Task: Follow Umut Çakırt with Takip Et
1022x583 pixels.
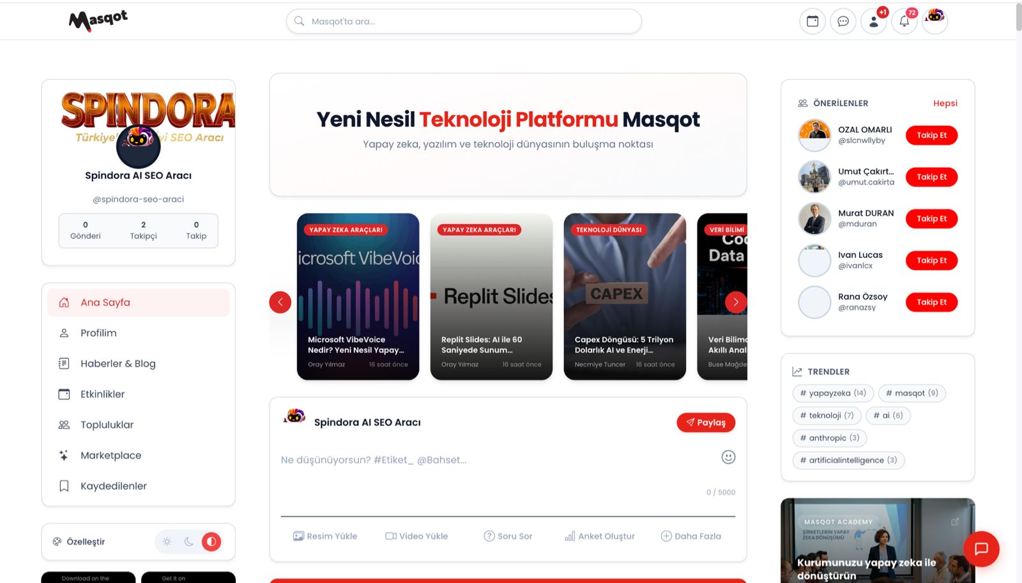Action: 931,177
